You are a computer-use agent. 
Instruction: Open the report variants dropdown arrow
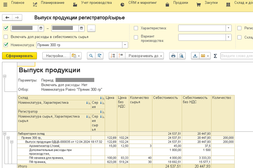tap(79, 56)
